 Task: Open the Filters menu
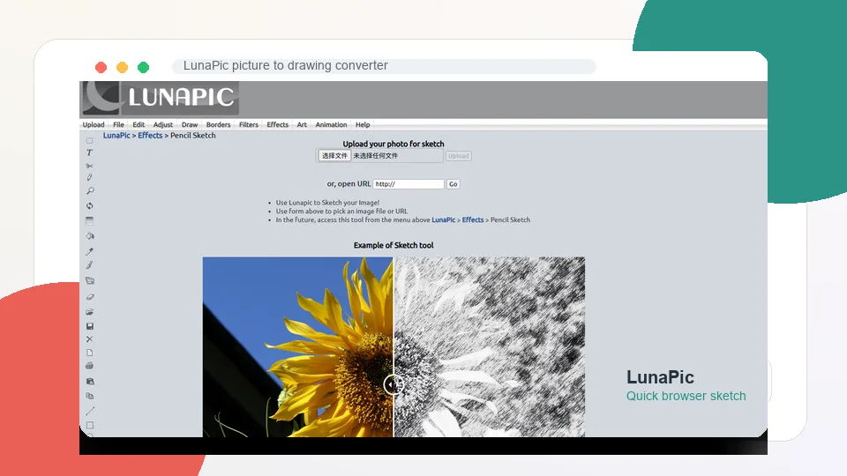click(249, 124)
